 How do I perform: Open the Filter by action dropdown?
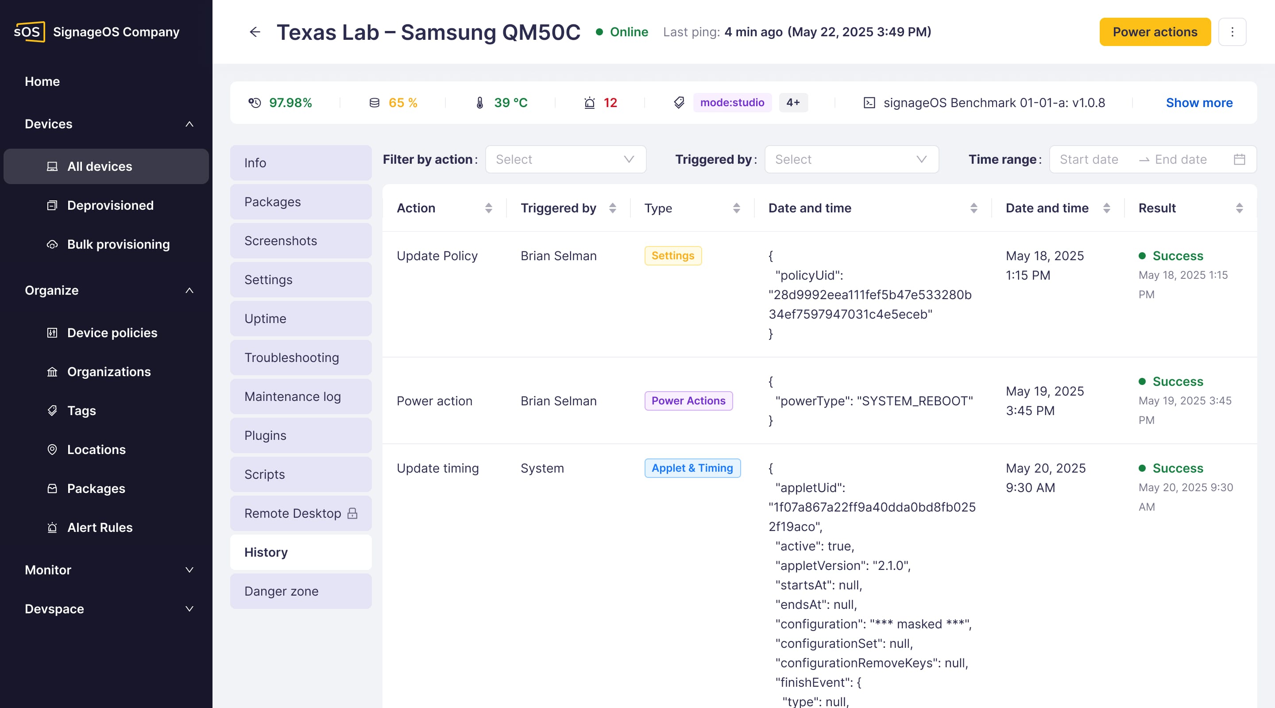pos(565,159)
